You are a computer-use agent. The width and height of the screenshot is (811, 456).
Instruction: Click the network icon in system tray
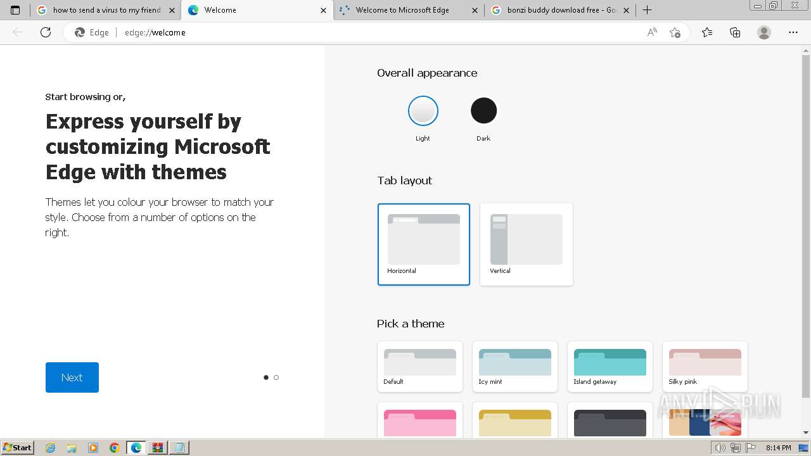coord(736,448)
